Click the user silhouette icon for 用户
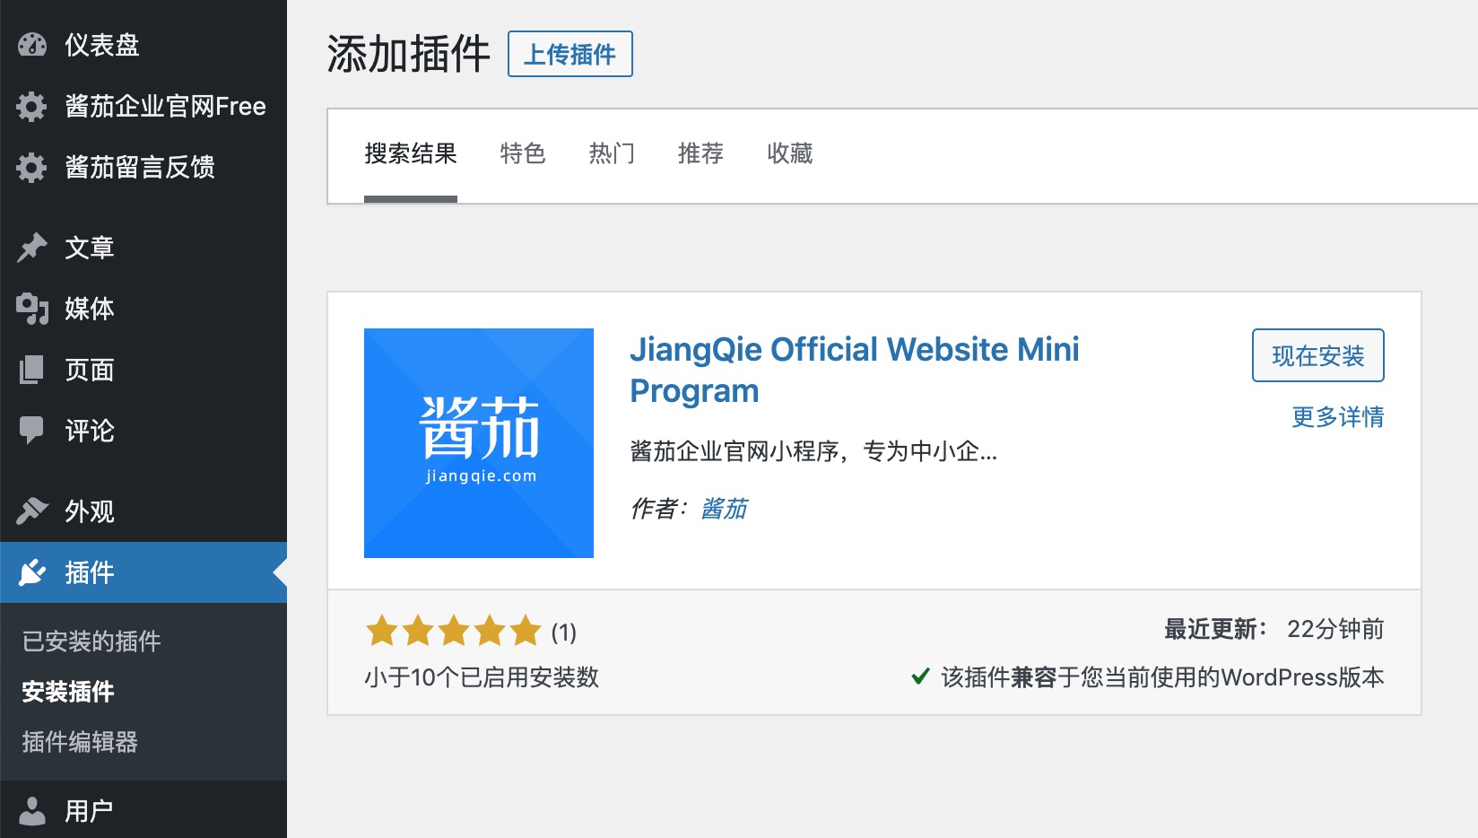 (32, 811)
